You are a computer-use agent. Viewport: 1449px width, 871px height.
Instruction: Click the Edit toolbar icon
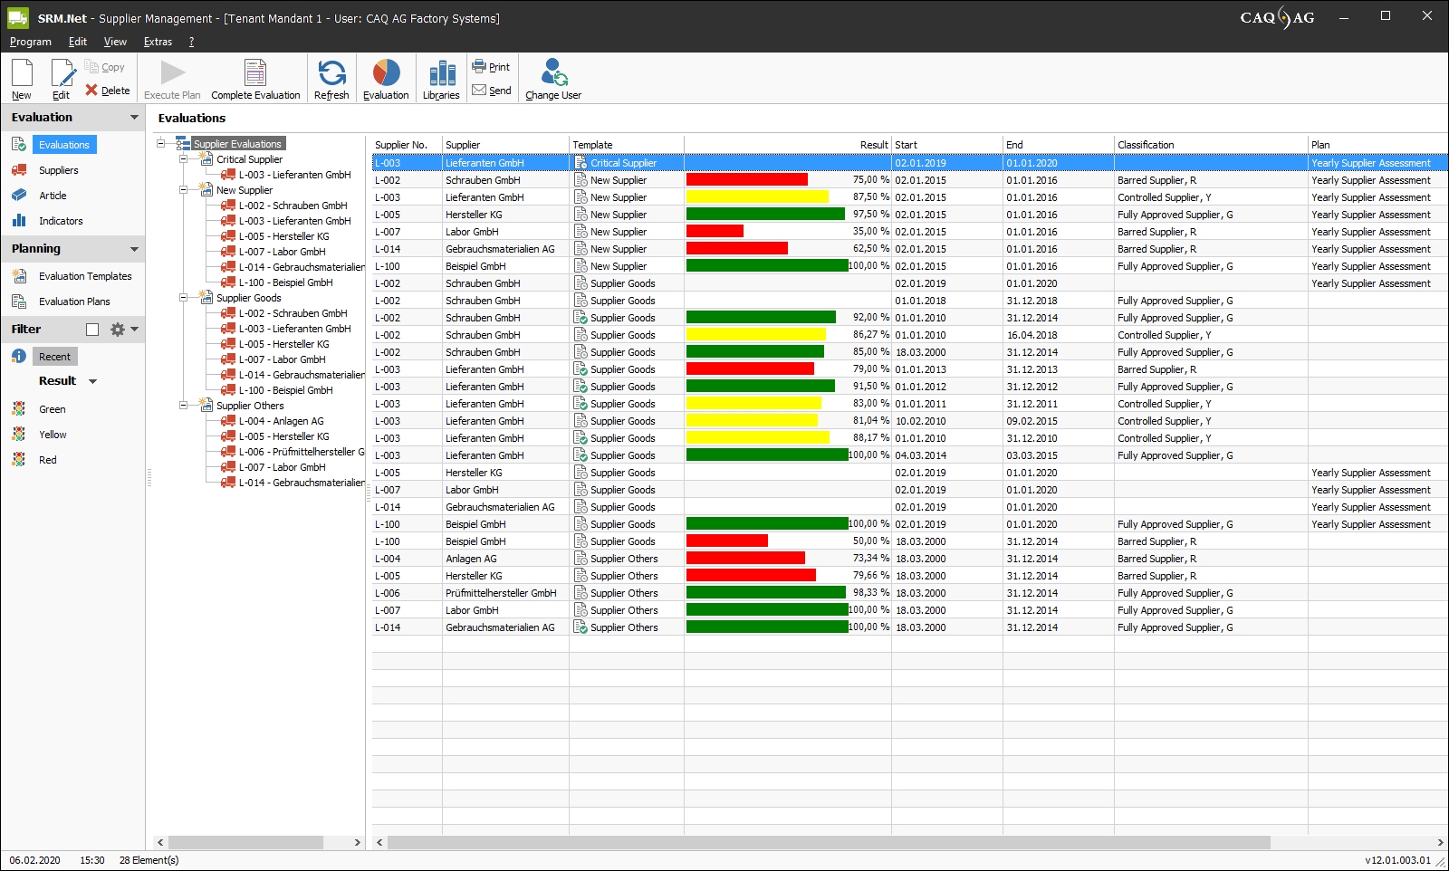point(62,79)
